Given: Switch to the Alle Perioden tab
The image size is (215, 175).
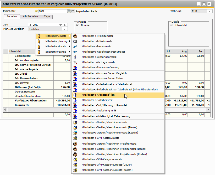Looking at the screenshot, I should [30, 17].
